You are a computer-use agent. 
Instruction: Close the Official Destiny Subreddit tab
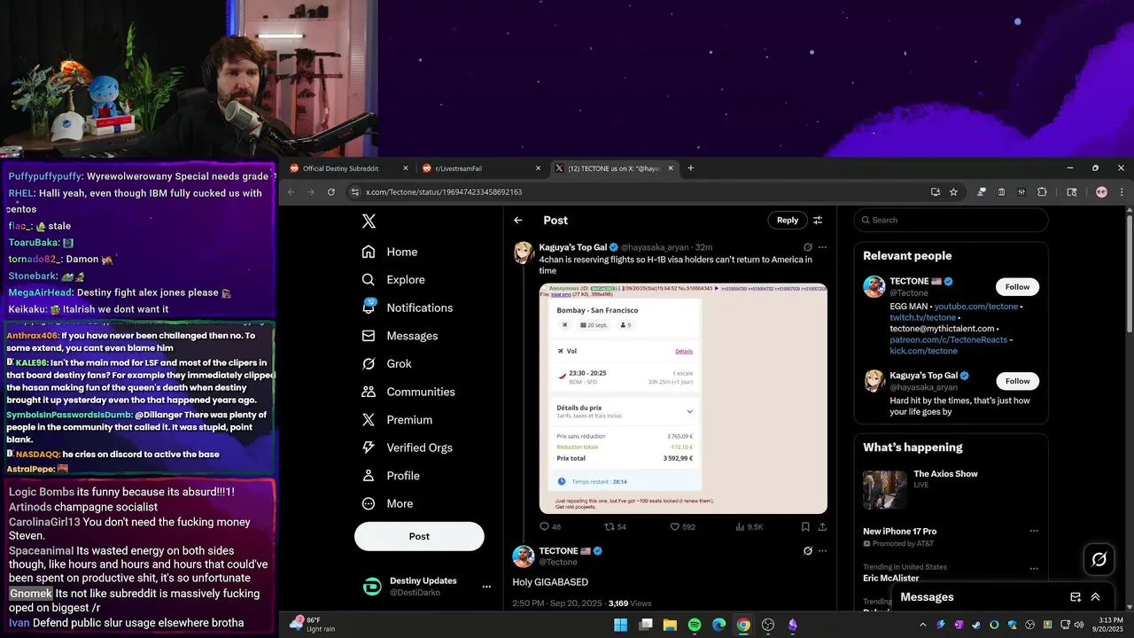(x=406, y=168)
